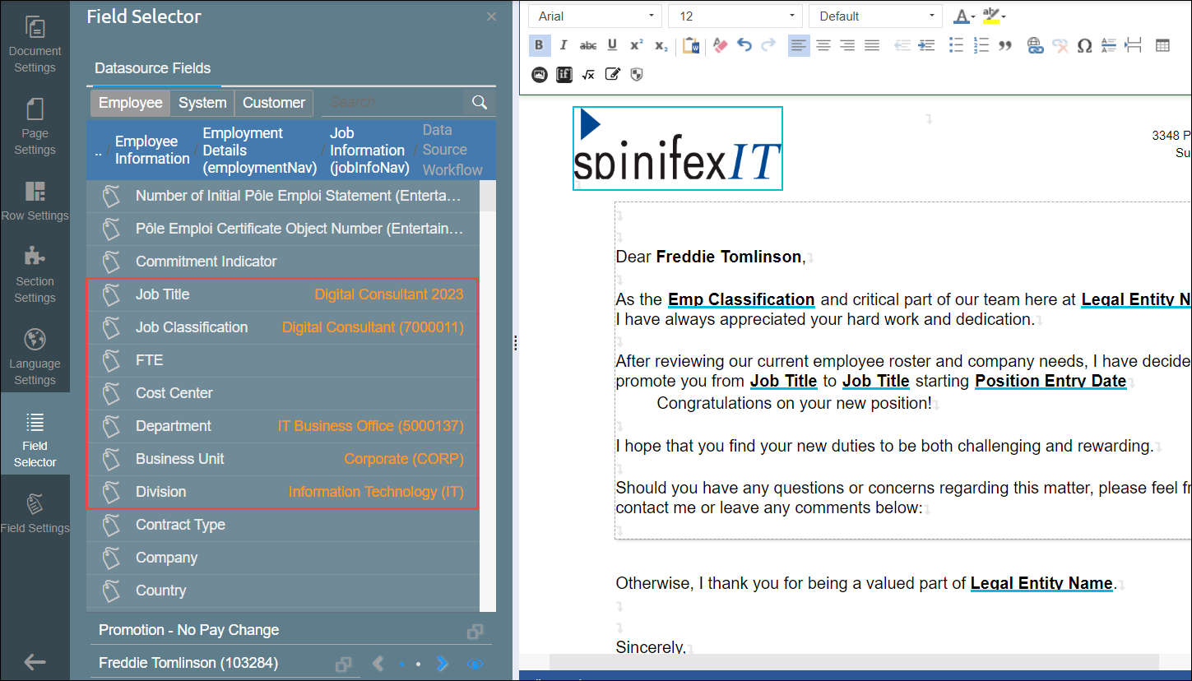Viewport: 1192px width, 681px height.
Task: Toggle preview eye for Freddie Tomlinson
Action: [x=475, y=664]
